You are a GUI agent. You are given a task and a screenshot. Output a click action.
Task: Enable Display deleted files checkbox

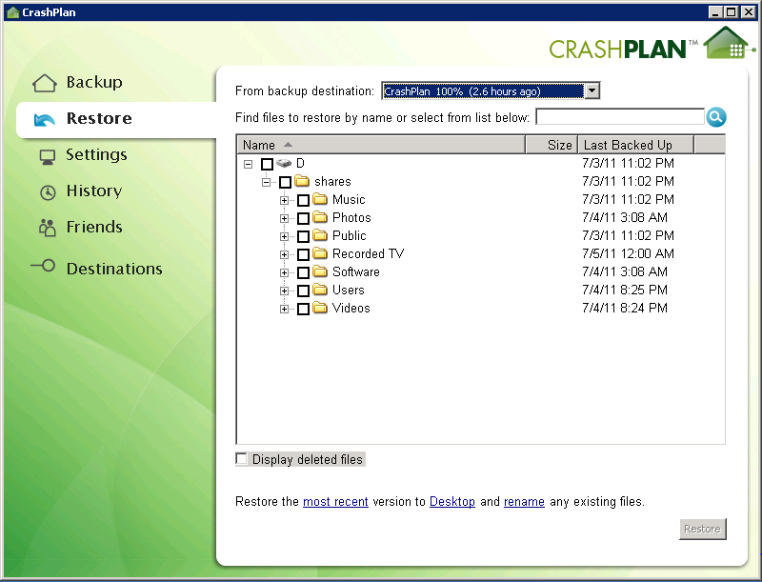tap(242, 458)
